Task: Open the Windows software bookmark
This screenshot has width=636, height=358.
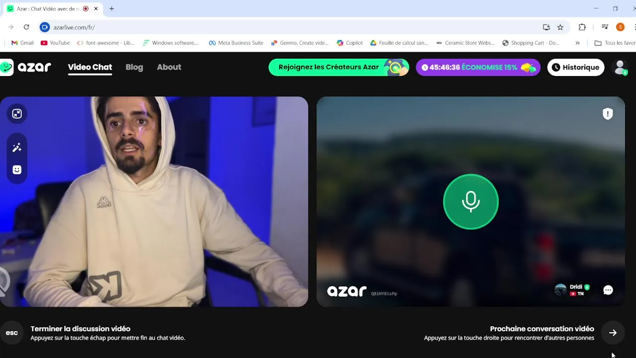Action: coord(170,43)
